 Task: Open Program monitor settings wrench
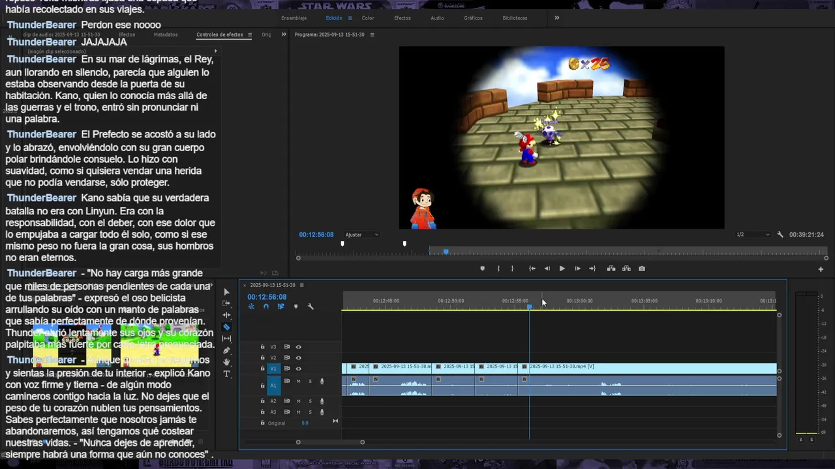coord(780,234)
